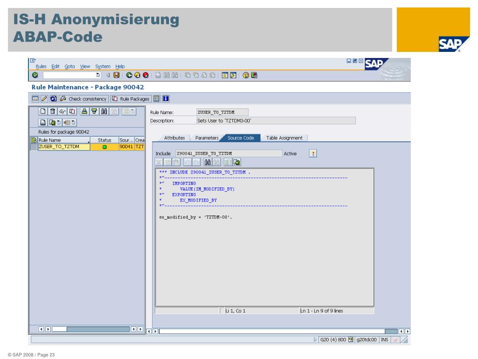
Task: Click the Download to local file icon in the source code toolbar
Action: click(x=237, y=162)
